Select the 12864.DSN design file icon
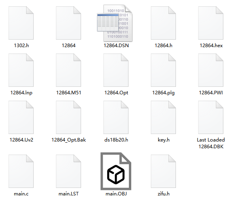Image resolution: width=236 pixels, height=199 pixels. pos(115,23)
